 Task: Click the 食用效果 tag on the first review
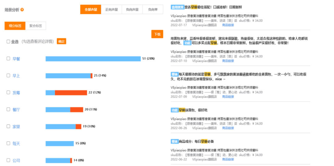[x=178, y=7]
